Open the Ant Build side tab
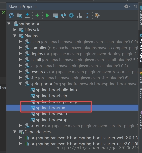142x153 pixels. pyautogui.click(x=141, y=120)
